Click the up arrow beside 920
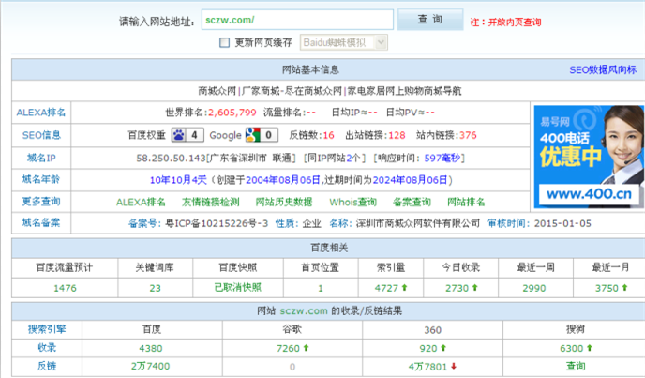 443,348
